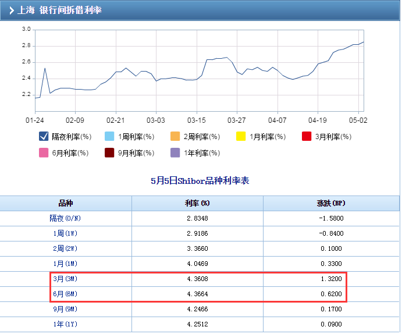Click the 02-21 date label on chart axis
Screen dimensions: 402x334
pos(115,120)
